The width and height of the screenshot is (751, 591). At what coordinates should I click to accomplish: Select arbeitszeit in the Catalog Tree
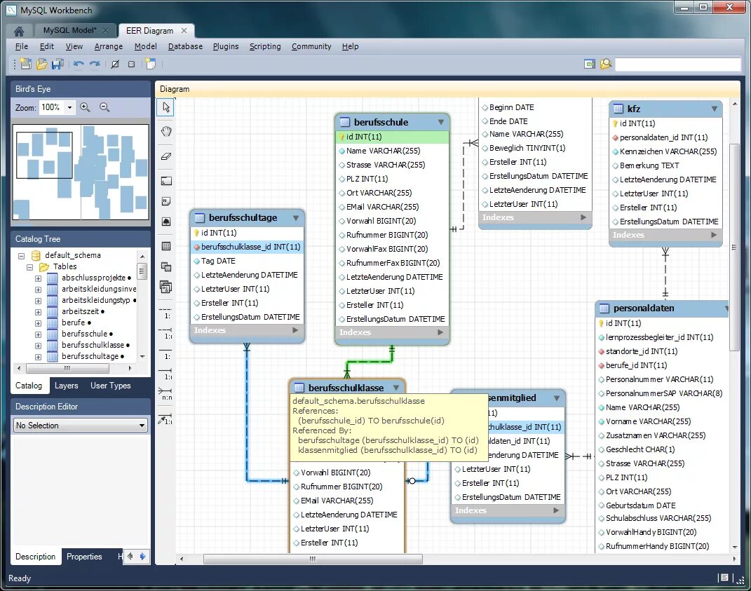80,311
